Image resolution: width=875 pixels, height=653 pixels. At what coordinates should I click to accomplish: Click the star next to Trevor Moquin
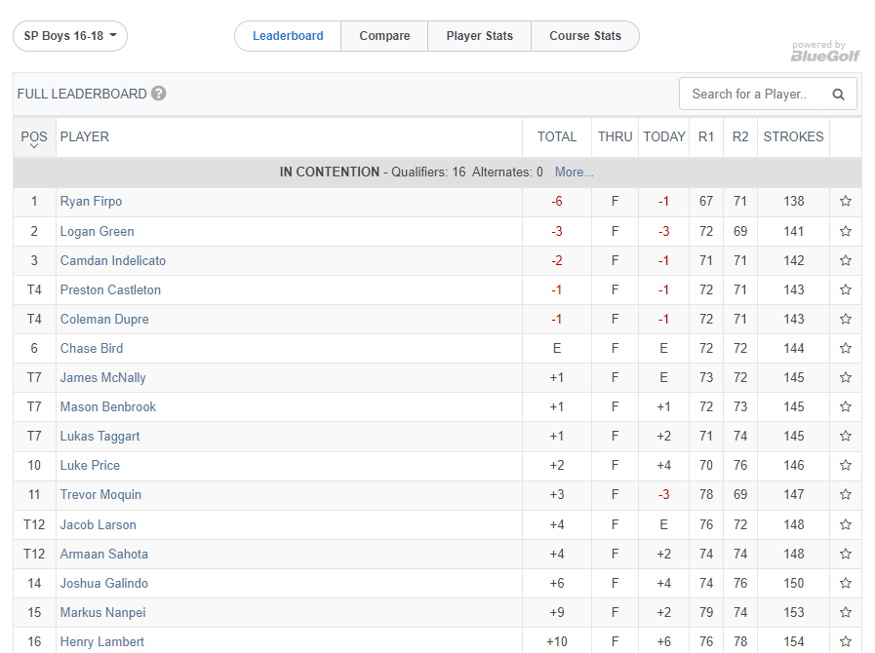click(846, 494)
